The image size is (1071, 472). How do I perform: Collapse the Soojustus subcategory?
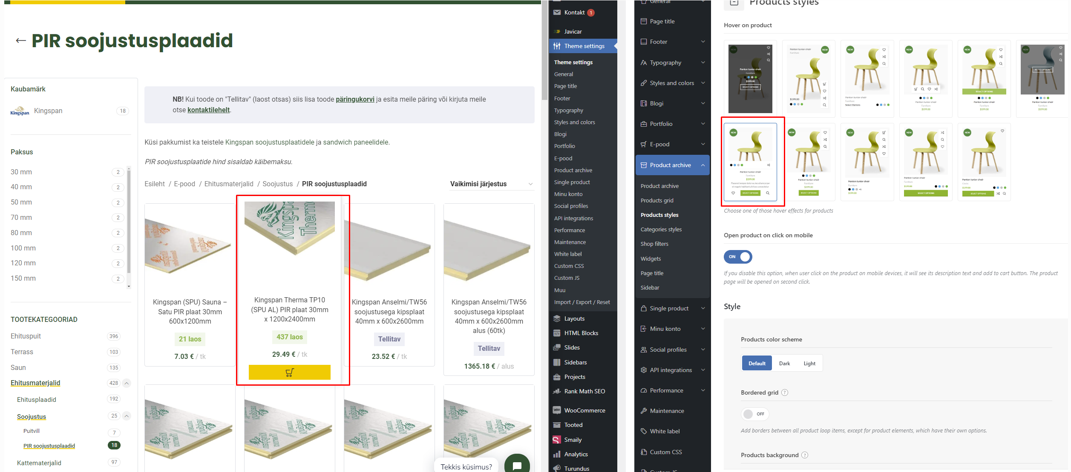[x=127, y=416]
